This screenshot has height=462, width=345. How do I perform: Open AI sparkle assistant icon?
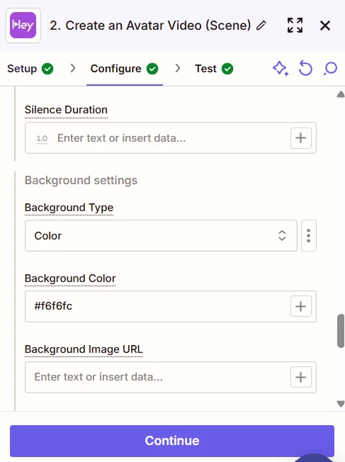point(281,69)
